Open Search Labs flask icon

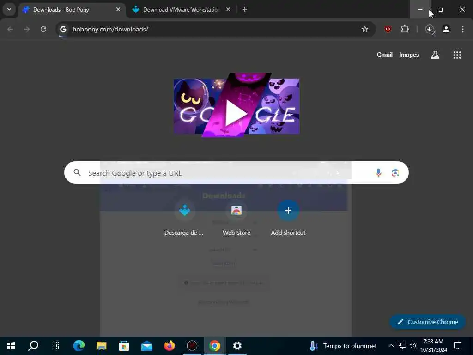435,55
